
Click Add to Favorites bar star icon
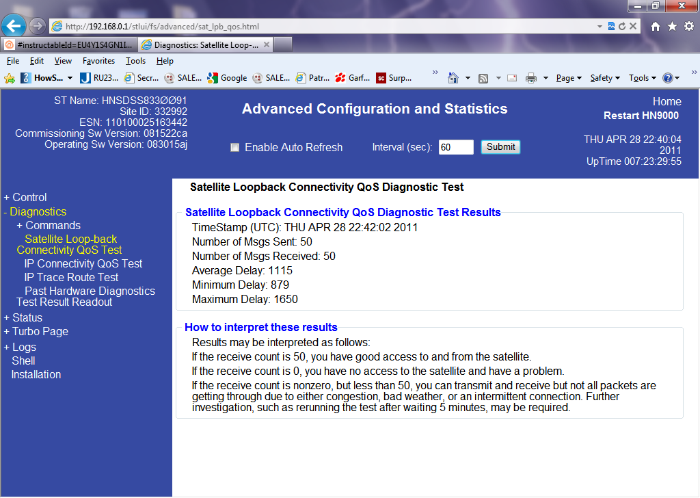pos(10,78)
